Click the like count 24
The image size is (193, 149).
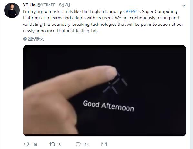[x=86, y=144]
